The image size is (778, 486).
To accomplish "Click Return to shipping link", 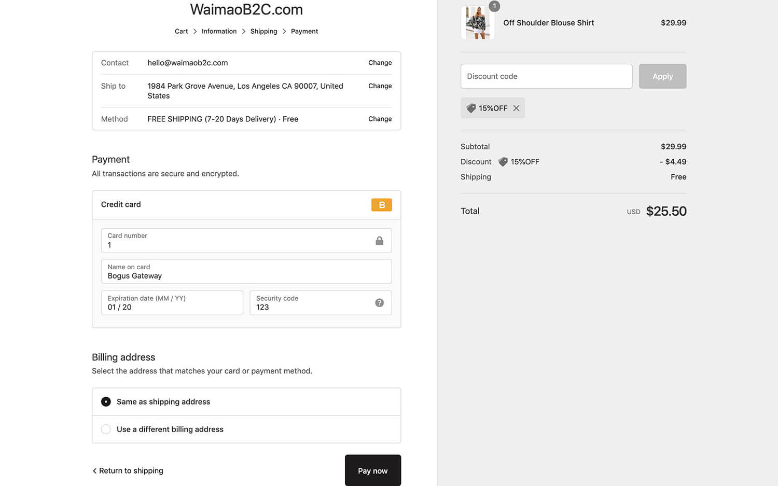I will click(128, 471).
